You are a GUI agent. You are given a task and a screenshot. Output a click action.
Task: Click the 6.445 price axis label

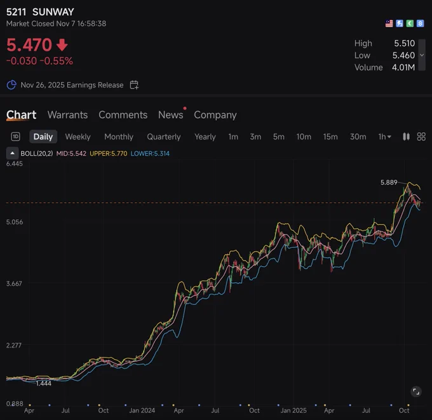tap(15, 164)
